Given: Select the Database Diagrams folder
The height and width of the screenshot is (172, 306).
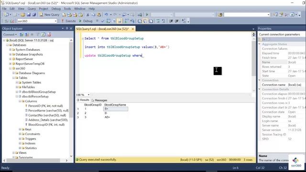Looking at the screenshot, I should click(32, 73).
